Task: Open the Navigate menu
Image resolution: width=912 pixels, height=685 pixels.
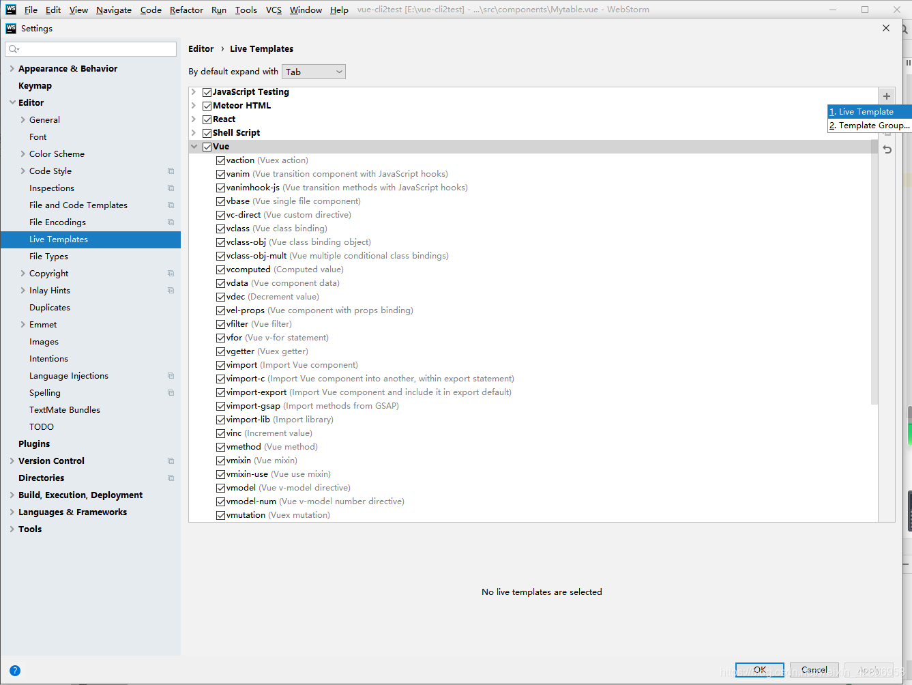Action: coord(114,10)
